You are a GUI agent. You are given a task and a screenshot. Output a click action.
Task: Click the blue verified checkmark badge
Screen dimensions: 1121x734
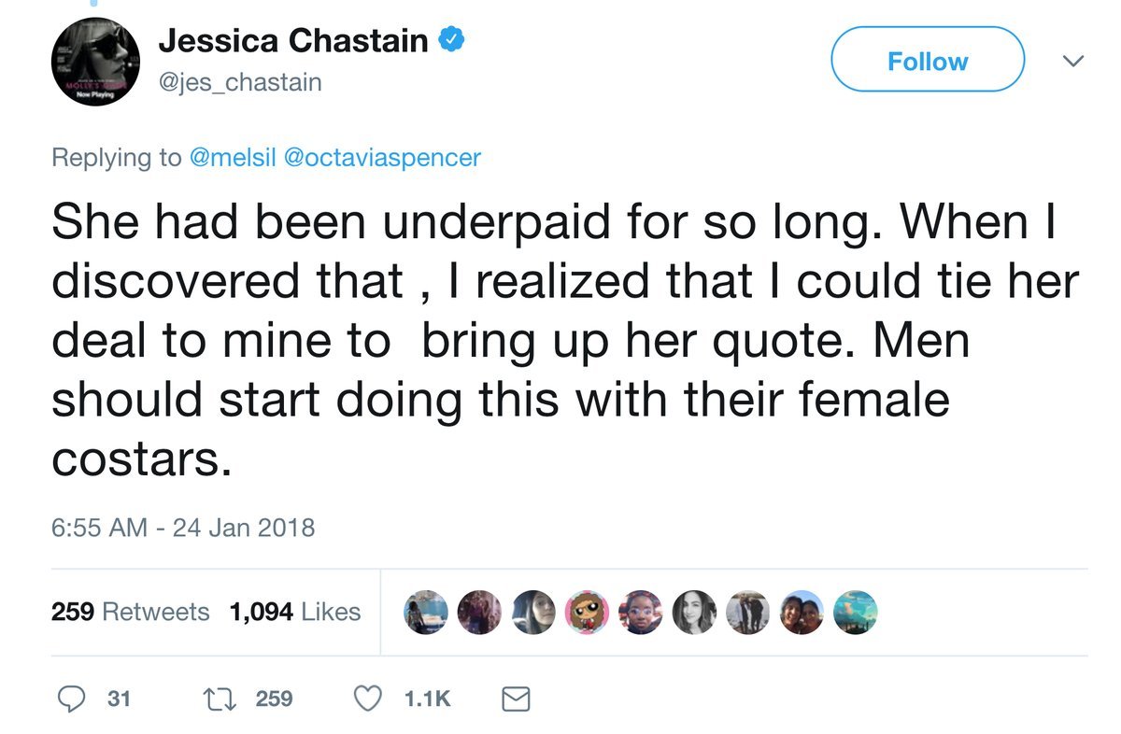click(x=454, y=40)
